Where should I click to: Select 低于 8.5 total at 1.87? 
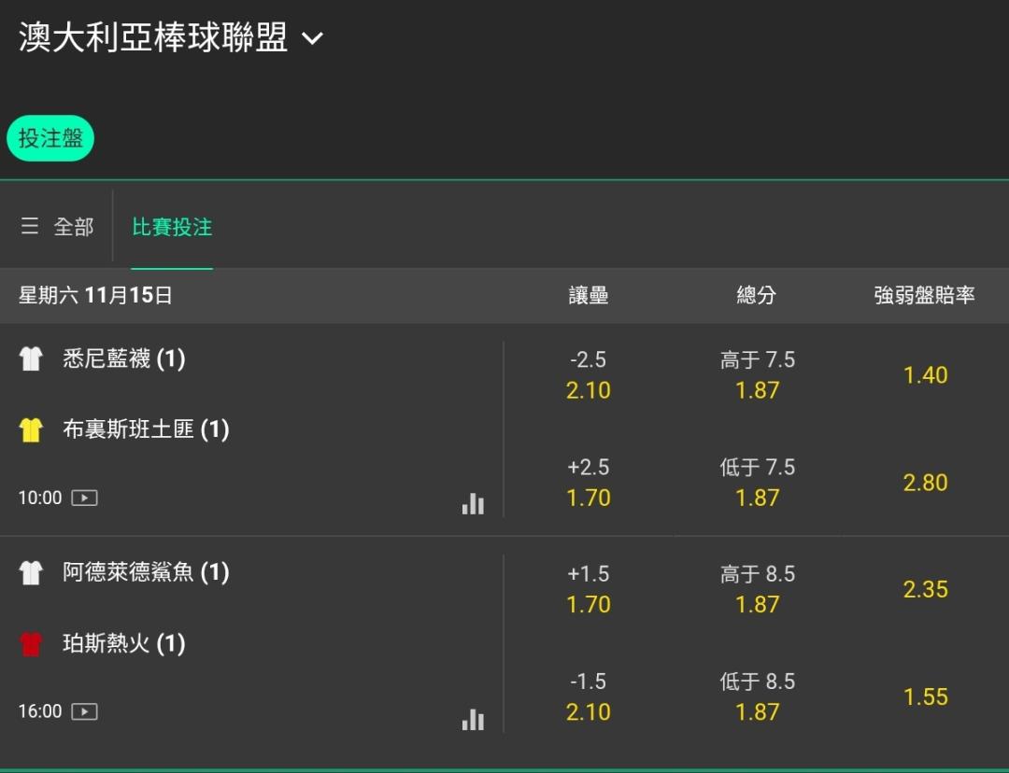click(x=757, y=696)
